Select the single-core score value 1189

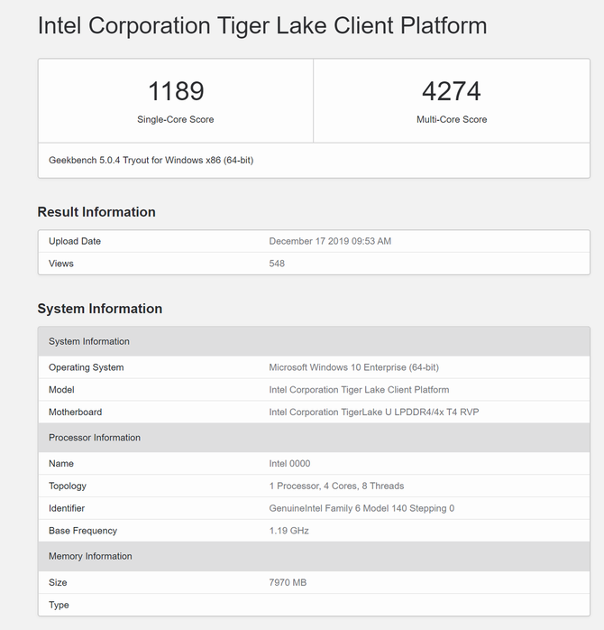tap(176, 91)
